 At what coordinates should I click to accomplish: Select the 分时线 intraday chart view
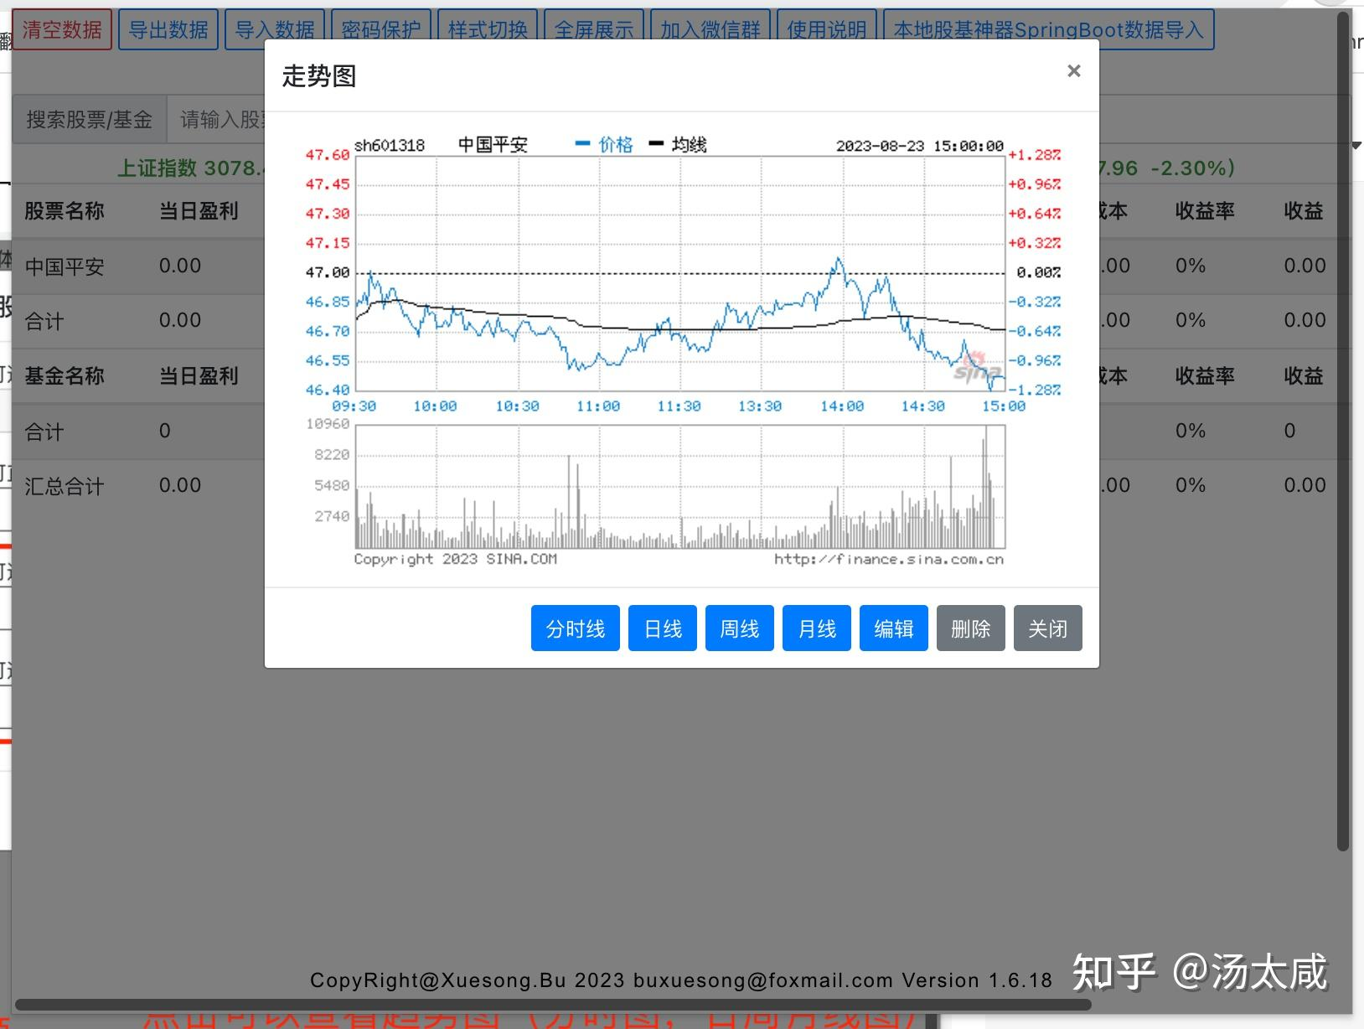click(575, 628)
